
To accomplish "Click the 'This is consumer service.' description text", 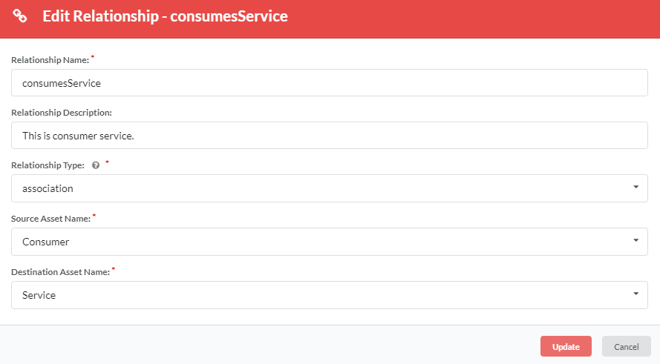I will tap(78, 136).
